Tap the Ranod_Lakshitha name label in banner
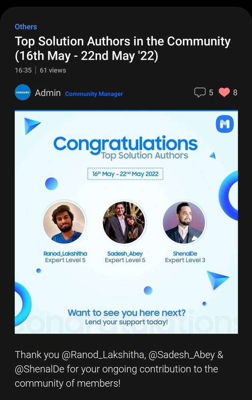Image resolution: width=252 pixels, height=400 pixels. [65, 253]
